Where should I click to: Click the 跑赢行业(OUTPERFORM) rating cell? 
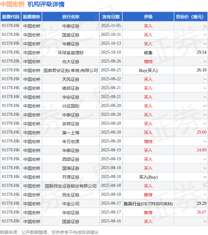point(148,204)
